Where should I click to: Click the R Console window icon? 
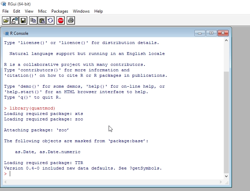pos(6,33)
